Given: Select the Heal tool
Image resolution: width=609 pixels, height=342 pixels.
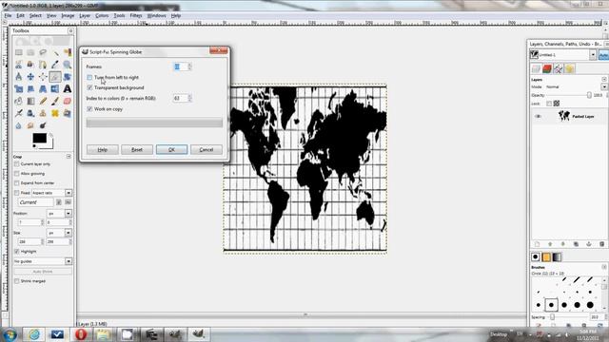Looking at the screenshot, I should pos(55,113).
